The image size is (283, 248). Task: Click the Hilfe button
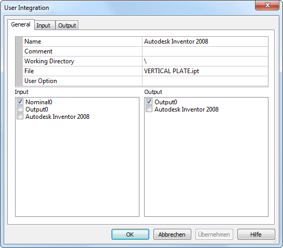(256, 235)
